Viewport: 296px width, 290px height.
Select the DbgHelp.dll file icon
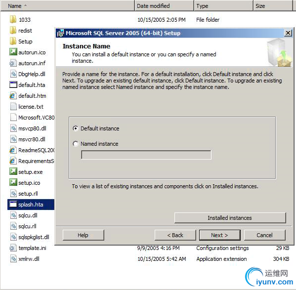[x=13, y=74]
